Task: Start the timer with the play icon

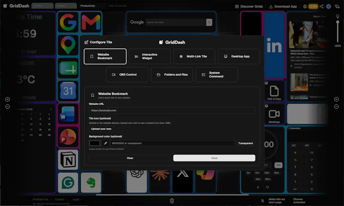Action: point(258,187)
